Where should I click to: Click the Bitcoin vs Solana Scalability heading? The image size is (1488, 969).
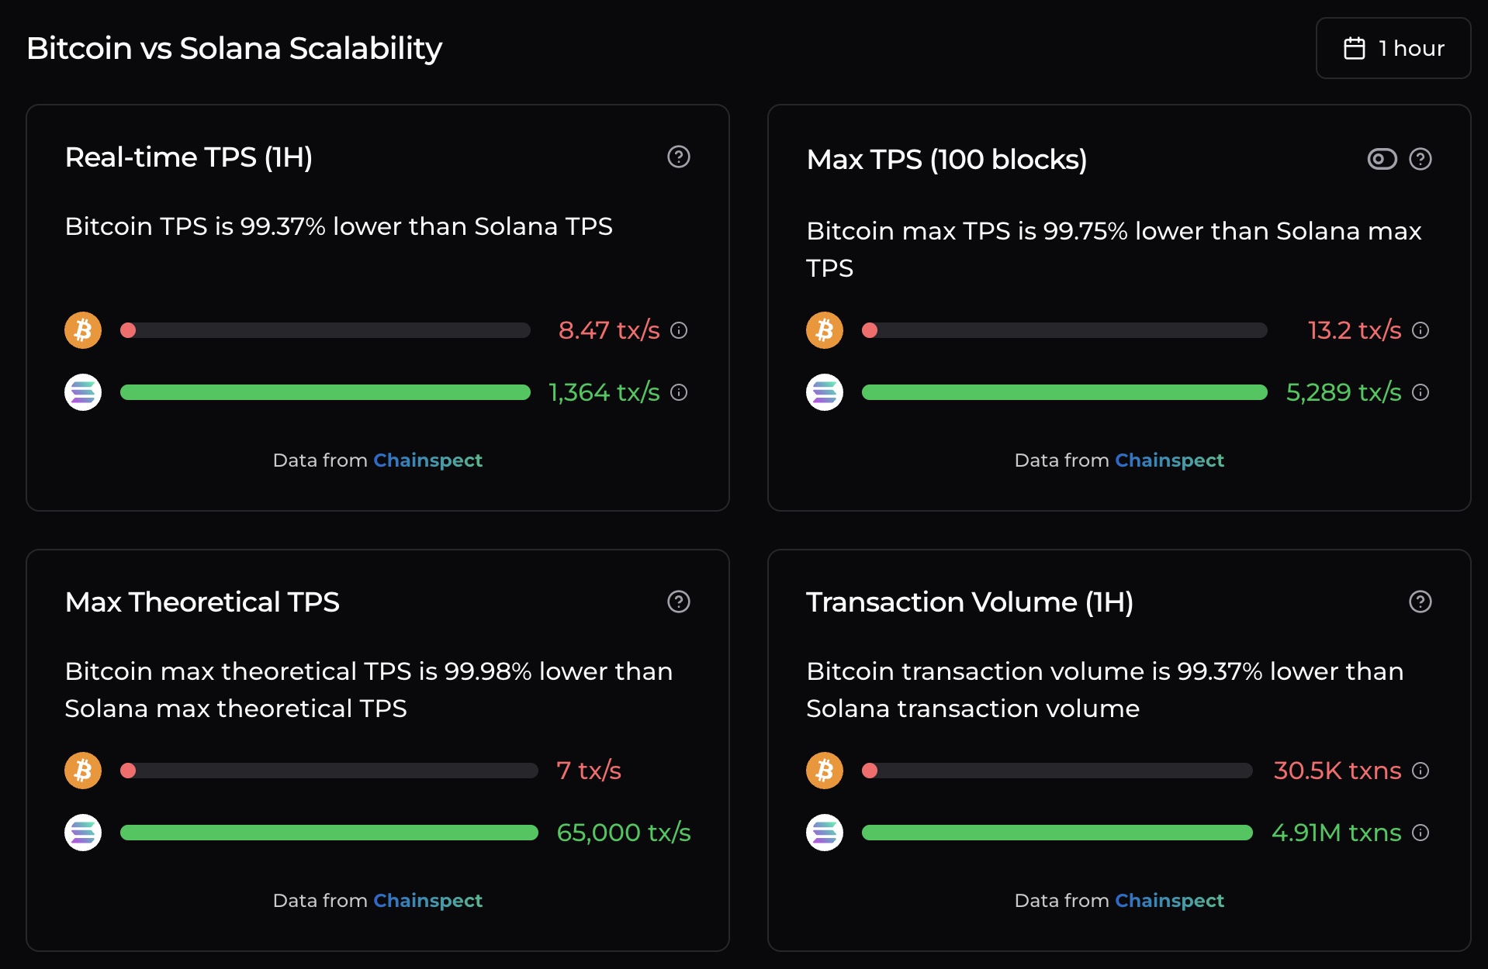click(x=234, y=48)
